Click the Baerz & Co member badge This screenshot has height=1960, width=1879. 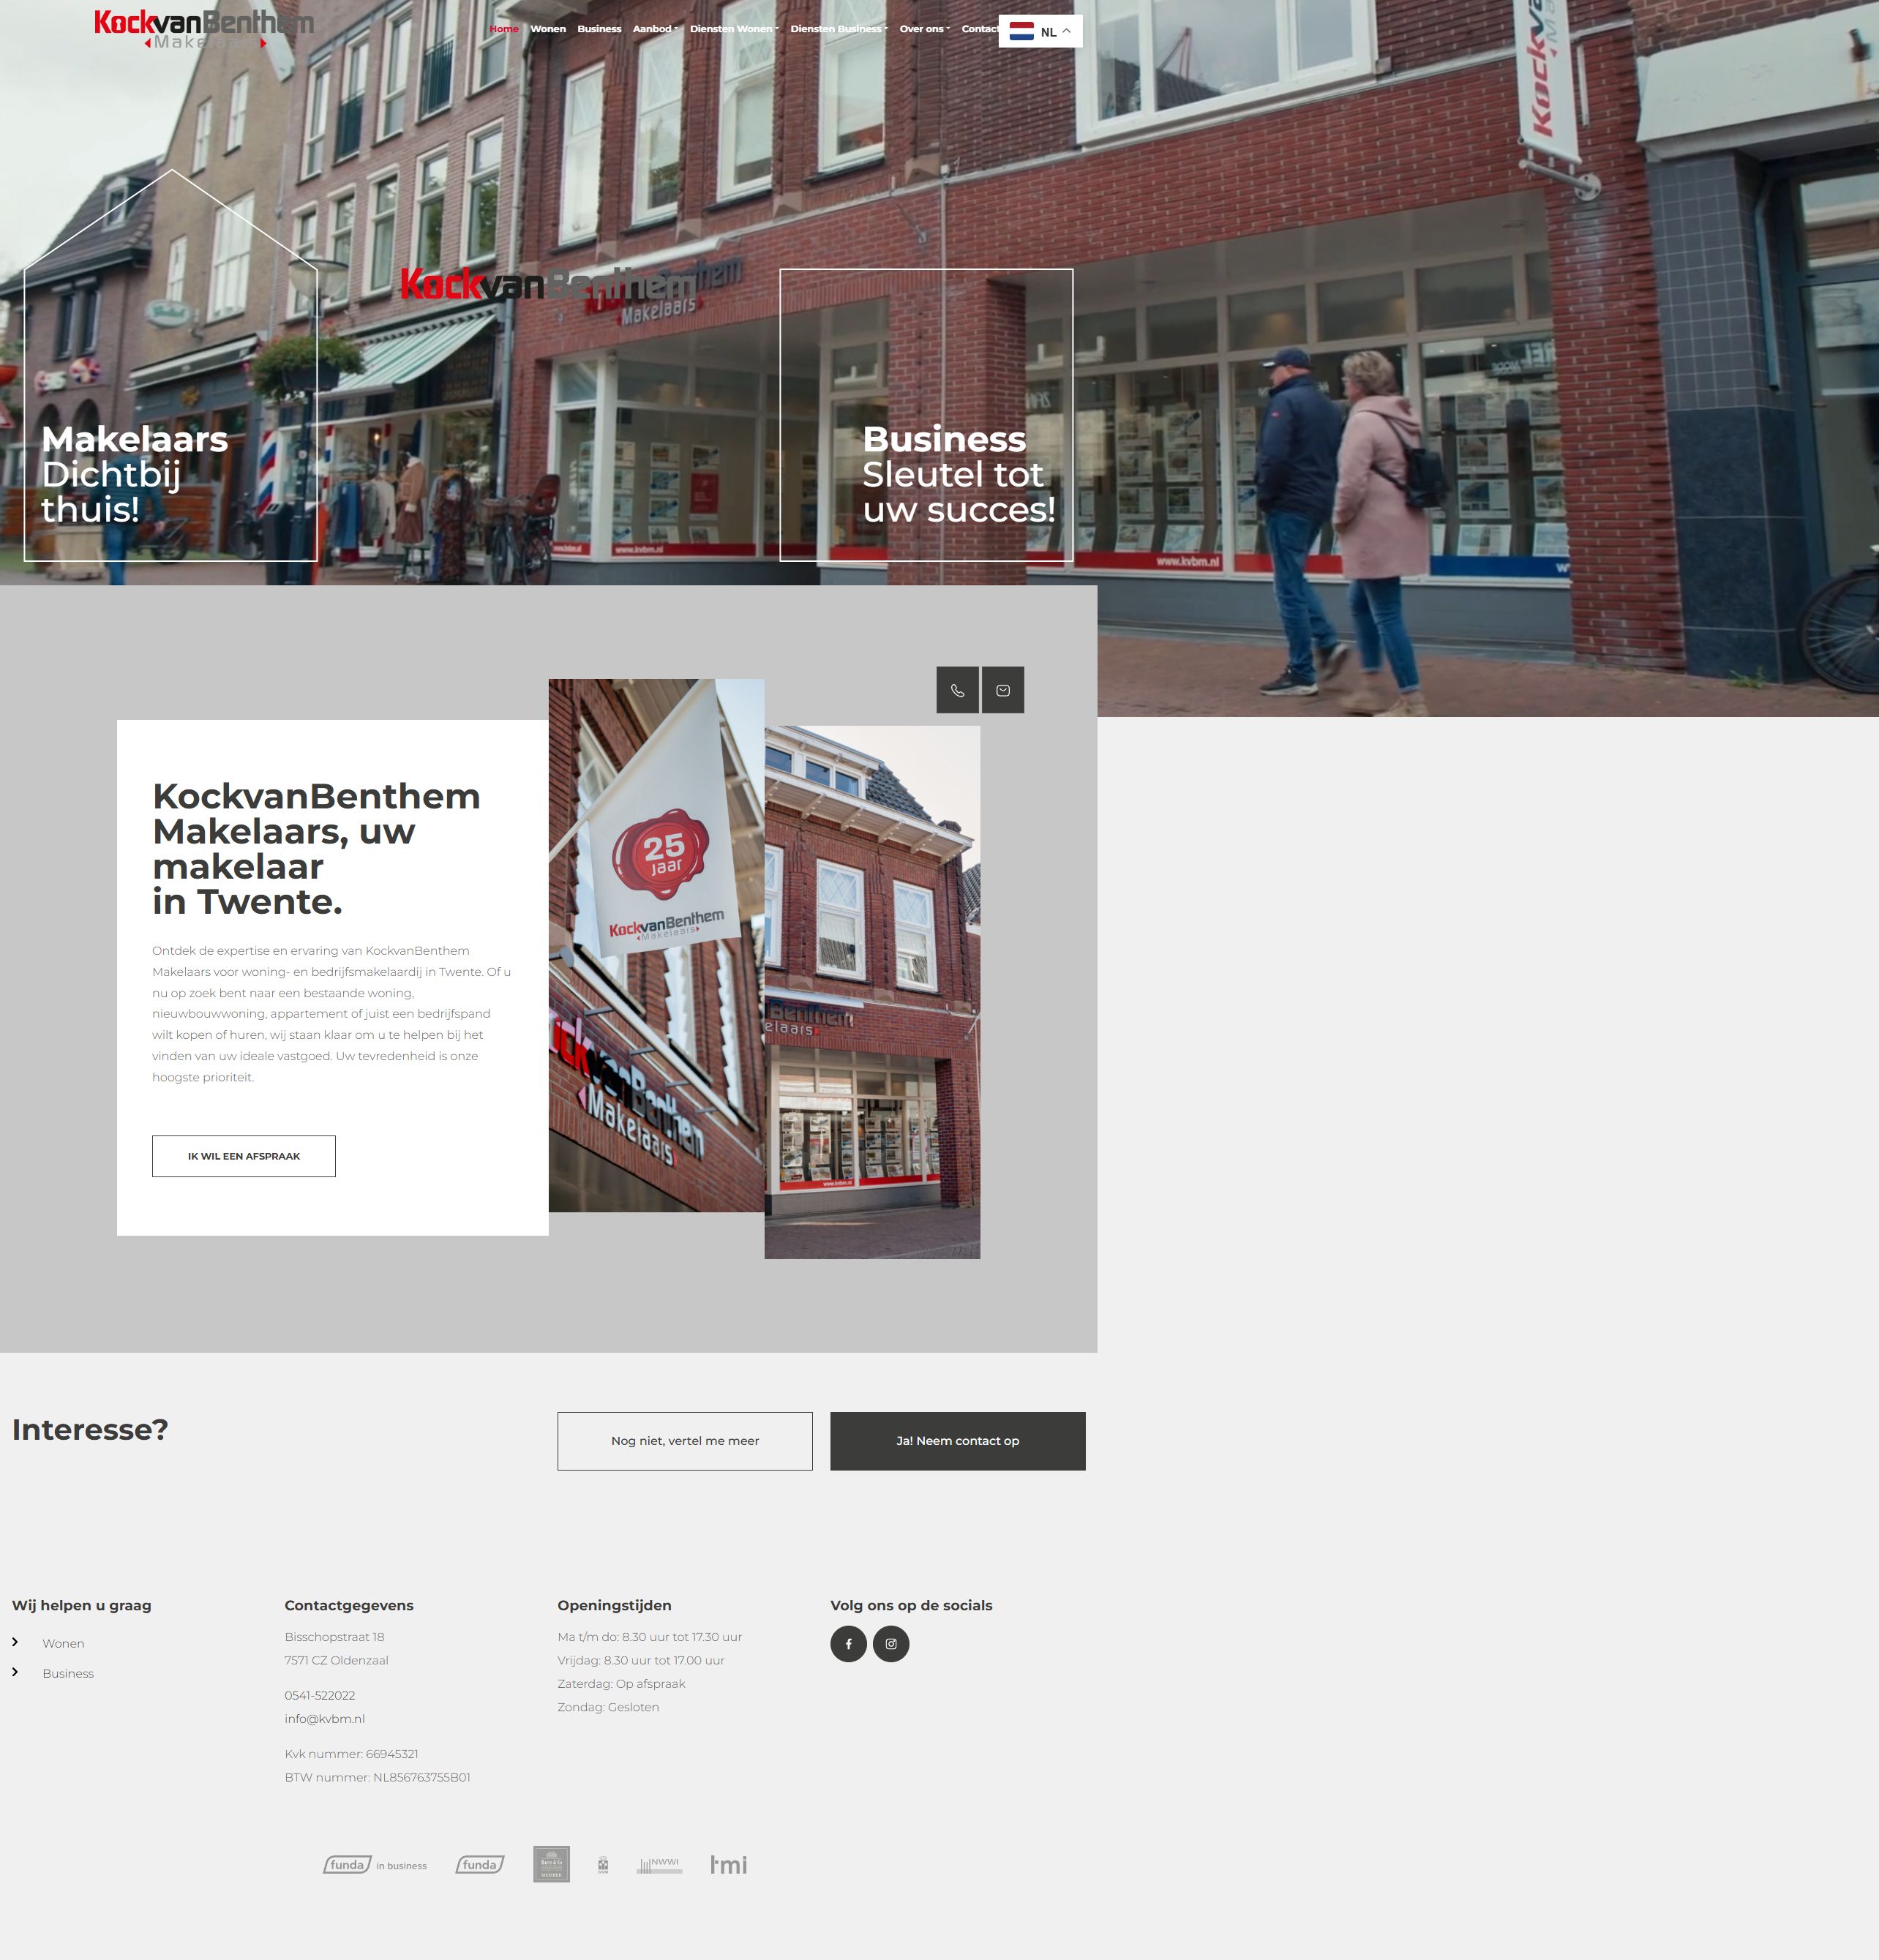[x=552, y=1864]
